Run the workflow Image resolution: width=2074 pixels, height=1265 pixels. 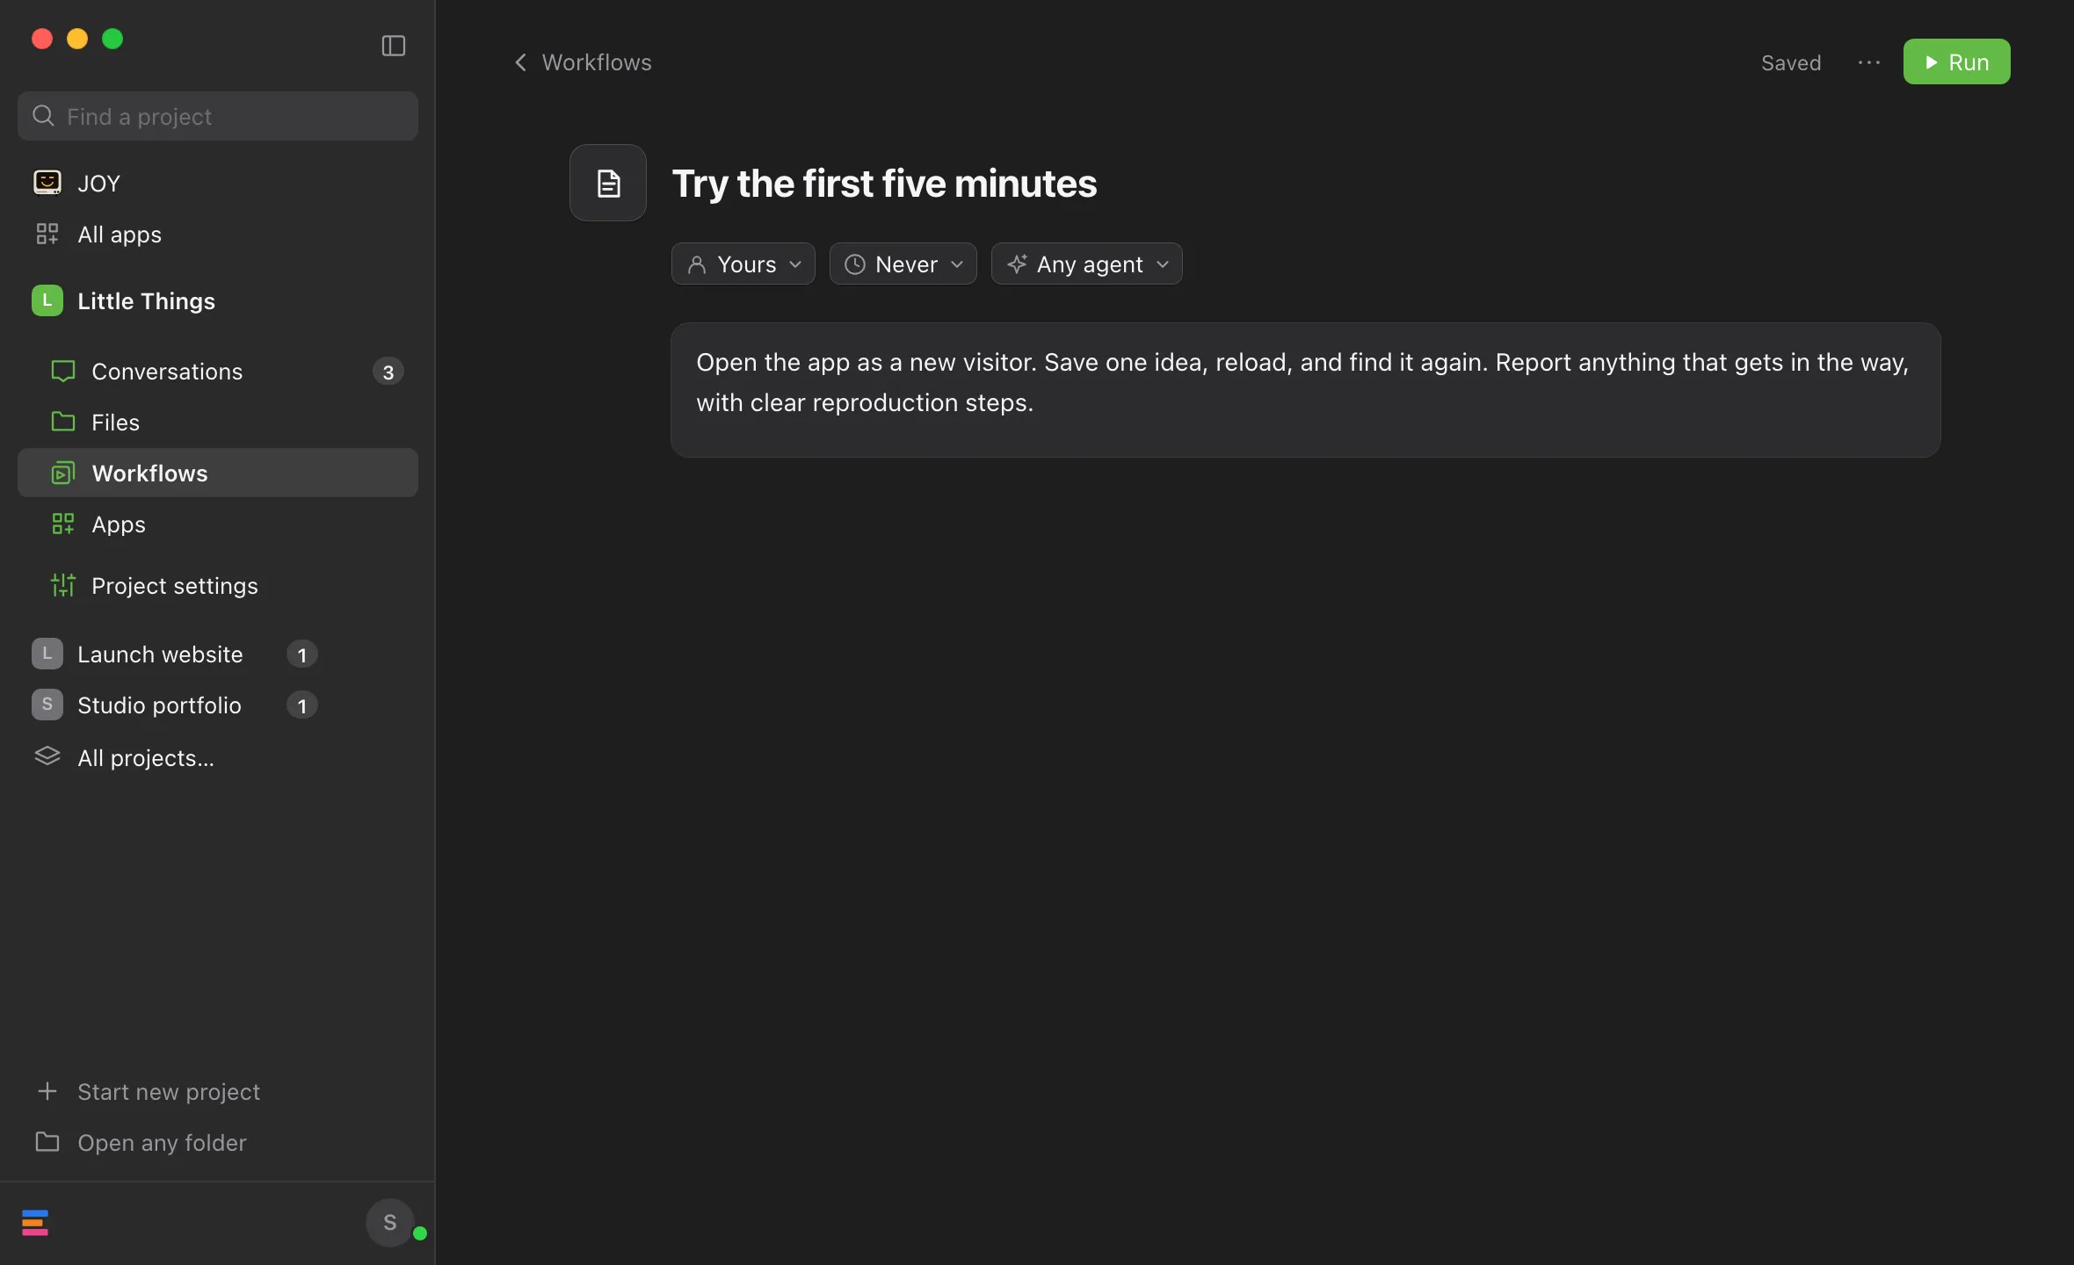click(1957, 61)
